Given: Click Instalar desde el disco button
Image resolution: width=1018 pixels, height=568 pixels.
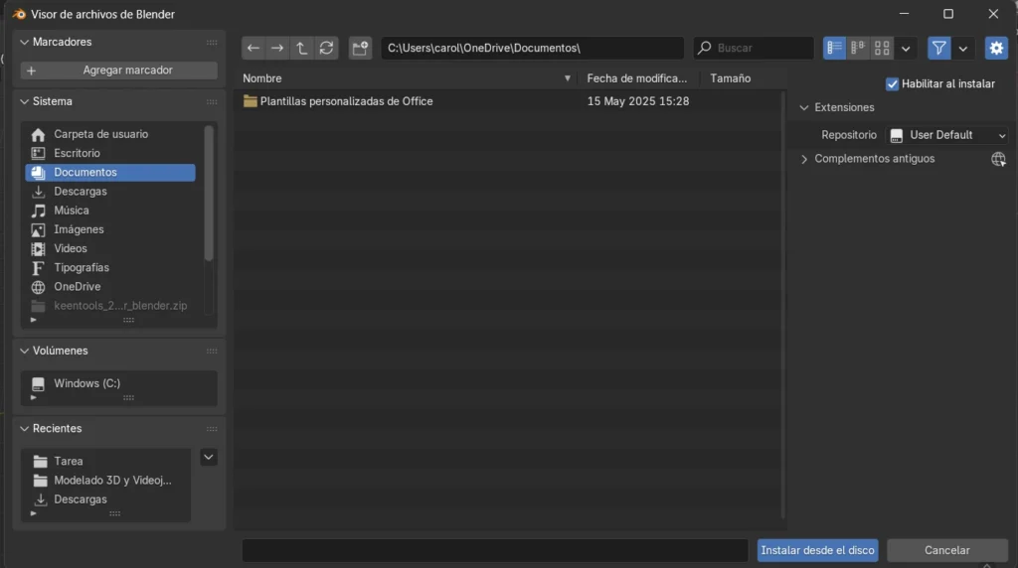Looking at the screenshot, I should 817,550.
